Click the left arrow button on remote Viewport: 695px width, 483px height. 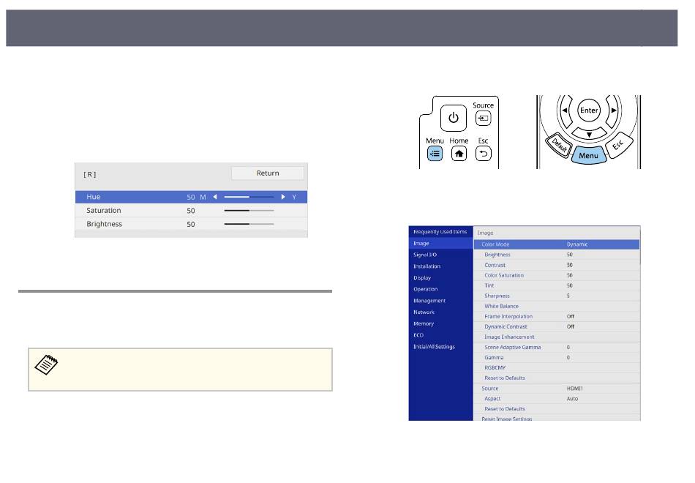pos(565,111)
